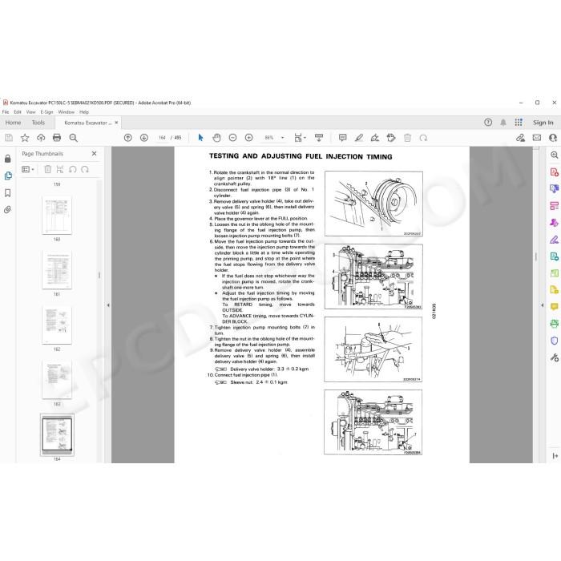Open the Protect shield tool

[555, 341]
